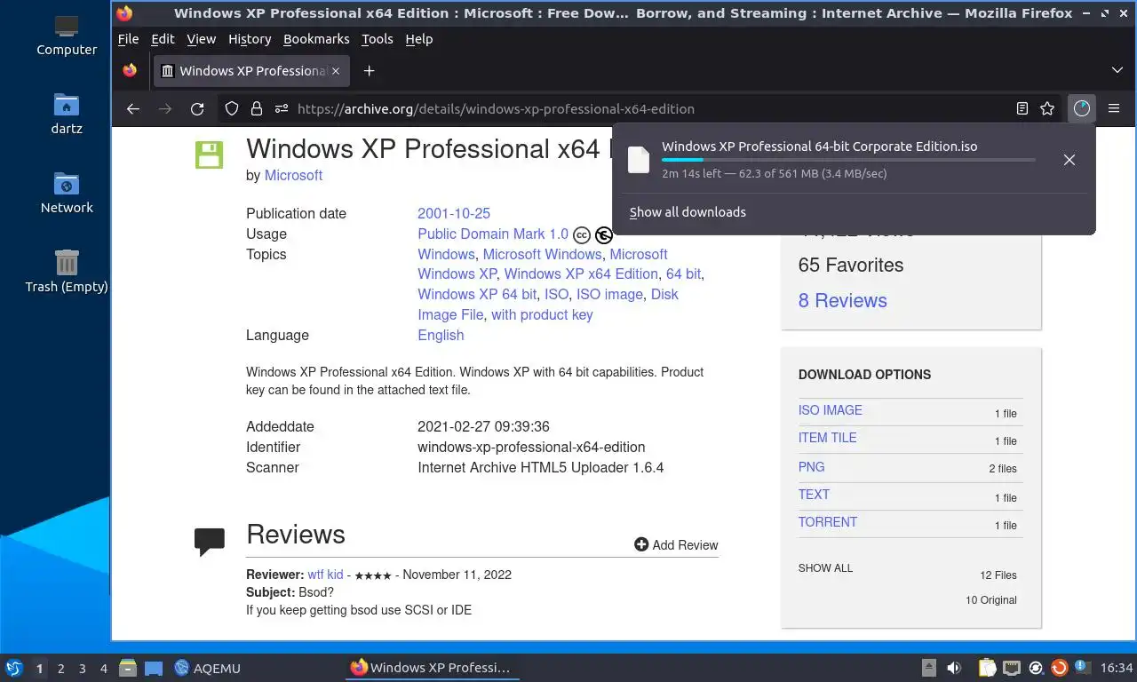Image resolution: width=1137 pixels, height=682 pixels.
Task: Open the clipboard manager tray icon
Action: pyautogui.click(x=987, y=668)
